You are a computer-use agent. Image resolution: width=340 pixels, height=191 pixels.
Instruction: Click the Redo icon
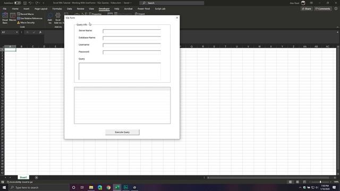(x=37, y=3)
